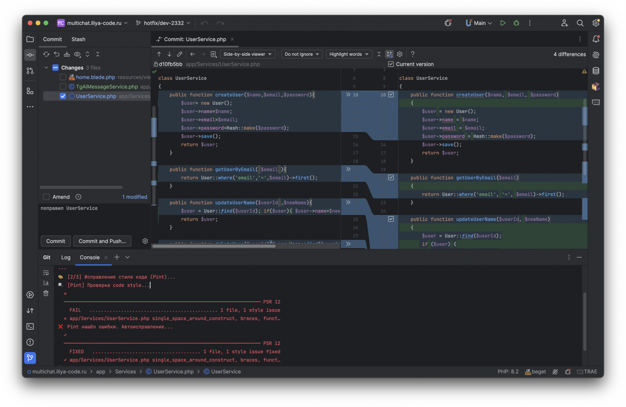Switch to the Stash tab

[x=78, y=39]
